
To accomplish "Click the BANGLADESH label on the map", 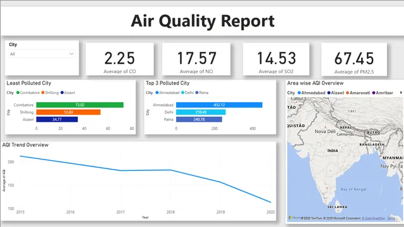I will click(x=372, y=144).
